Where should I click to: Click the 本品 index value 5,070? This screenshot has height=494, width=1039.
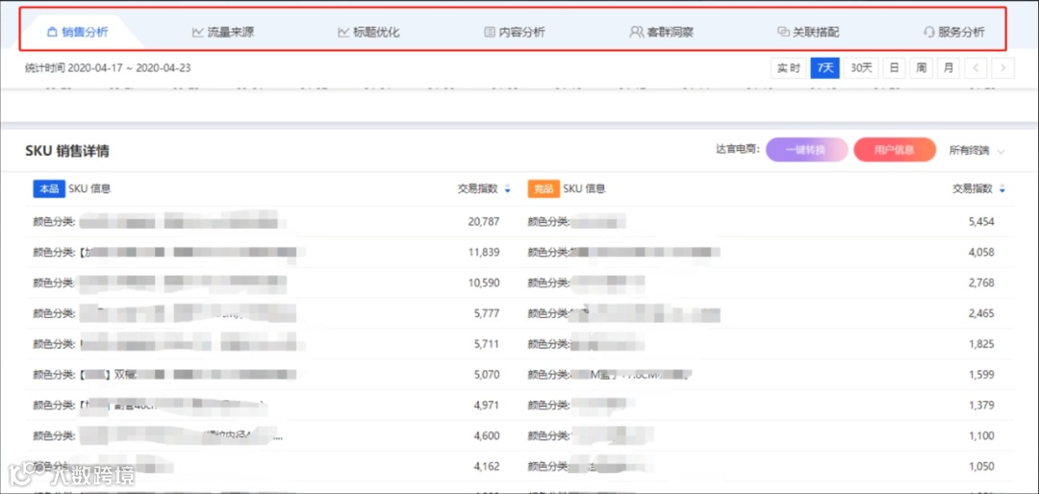487,375
